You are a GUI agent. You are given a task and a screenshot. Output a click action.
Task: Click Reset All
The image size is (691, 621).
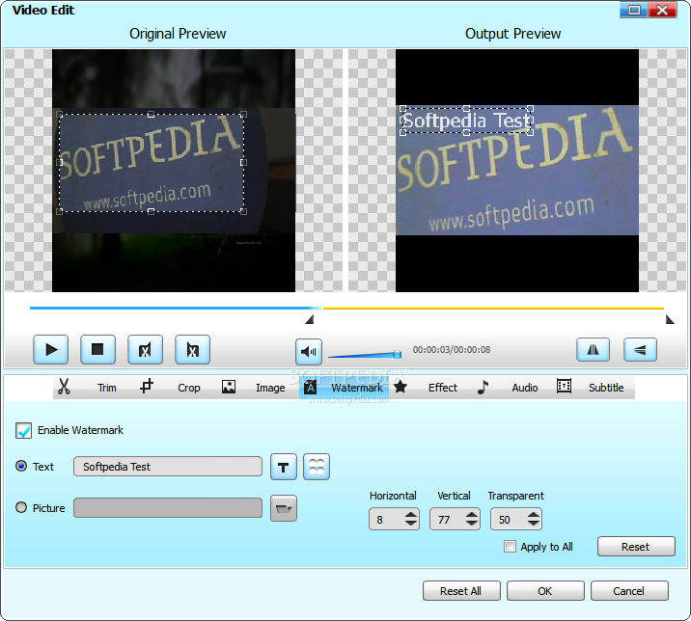[x=461, y=590]
